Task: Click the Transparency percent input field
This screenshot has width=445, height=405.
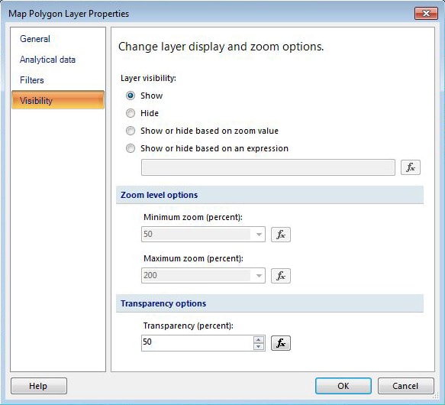Action: (198, 343)
